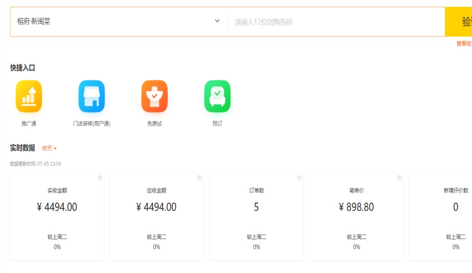Click the 12位团购券码 input field

(335, 22)
